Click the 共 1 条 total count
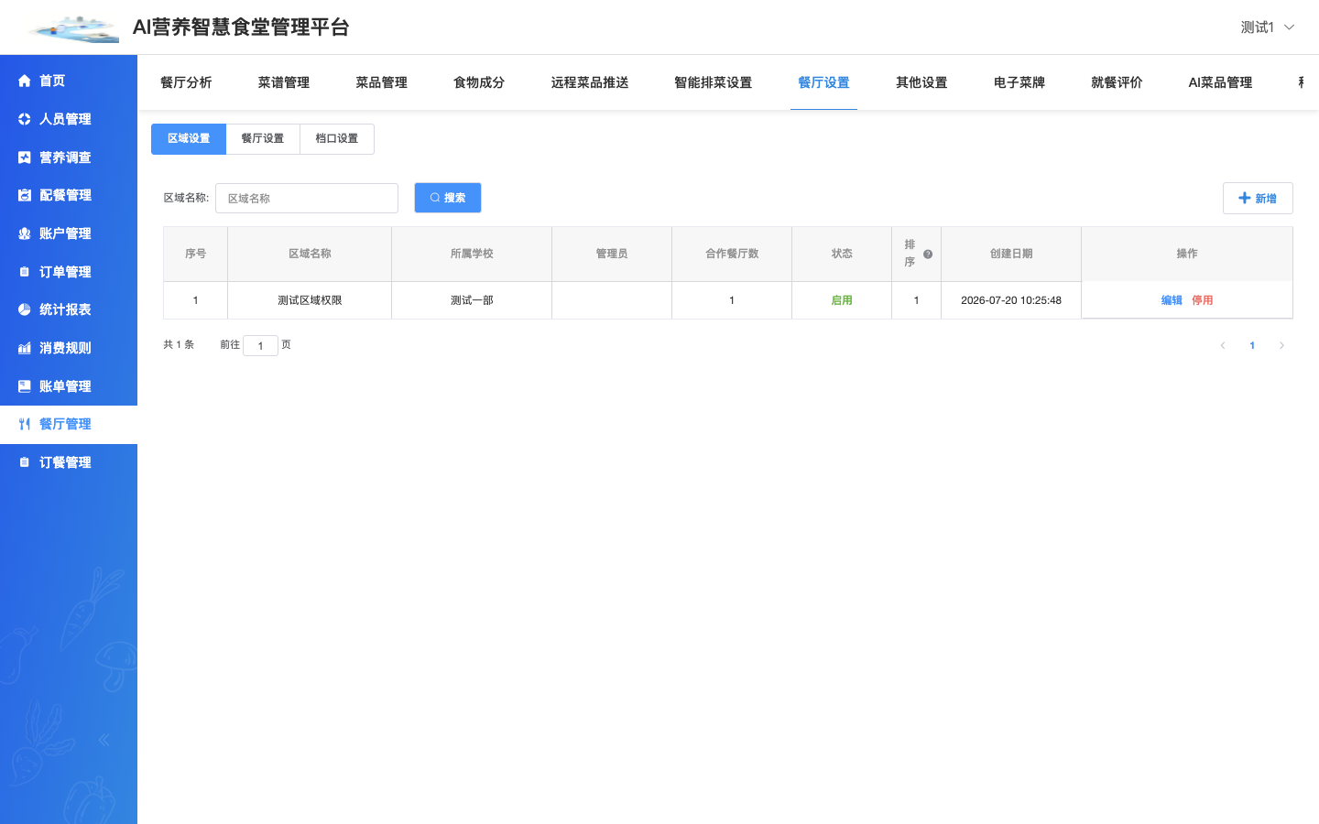 point(179,345)
